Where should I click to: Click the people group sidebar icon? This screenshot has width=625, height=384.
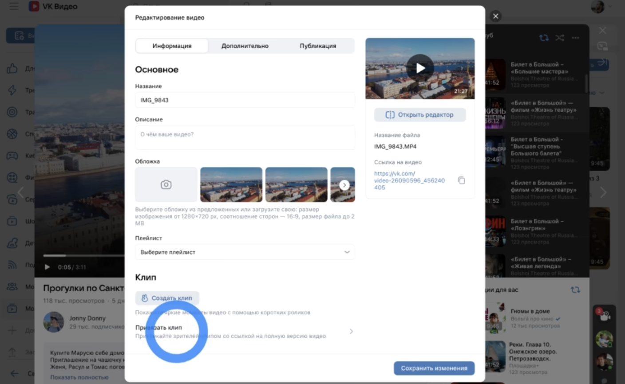coord(12,286)
